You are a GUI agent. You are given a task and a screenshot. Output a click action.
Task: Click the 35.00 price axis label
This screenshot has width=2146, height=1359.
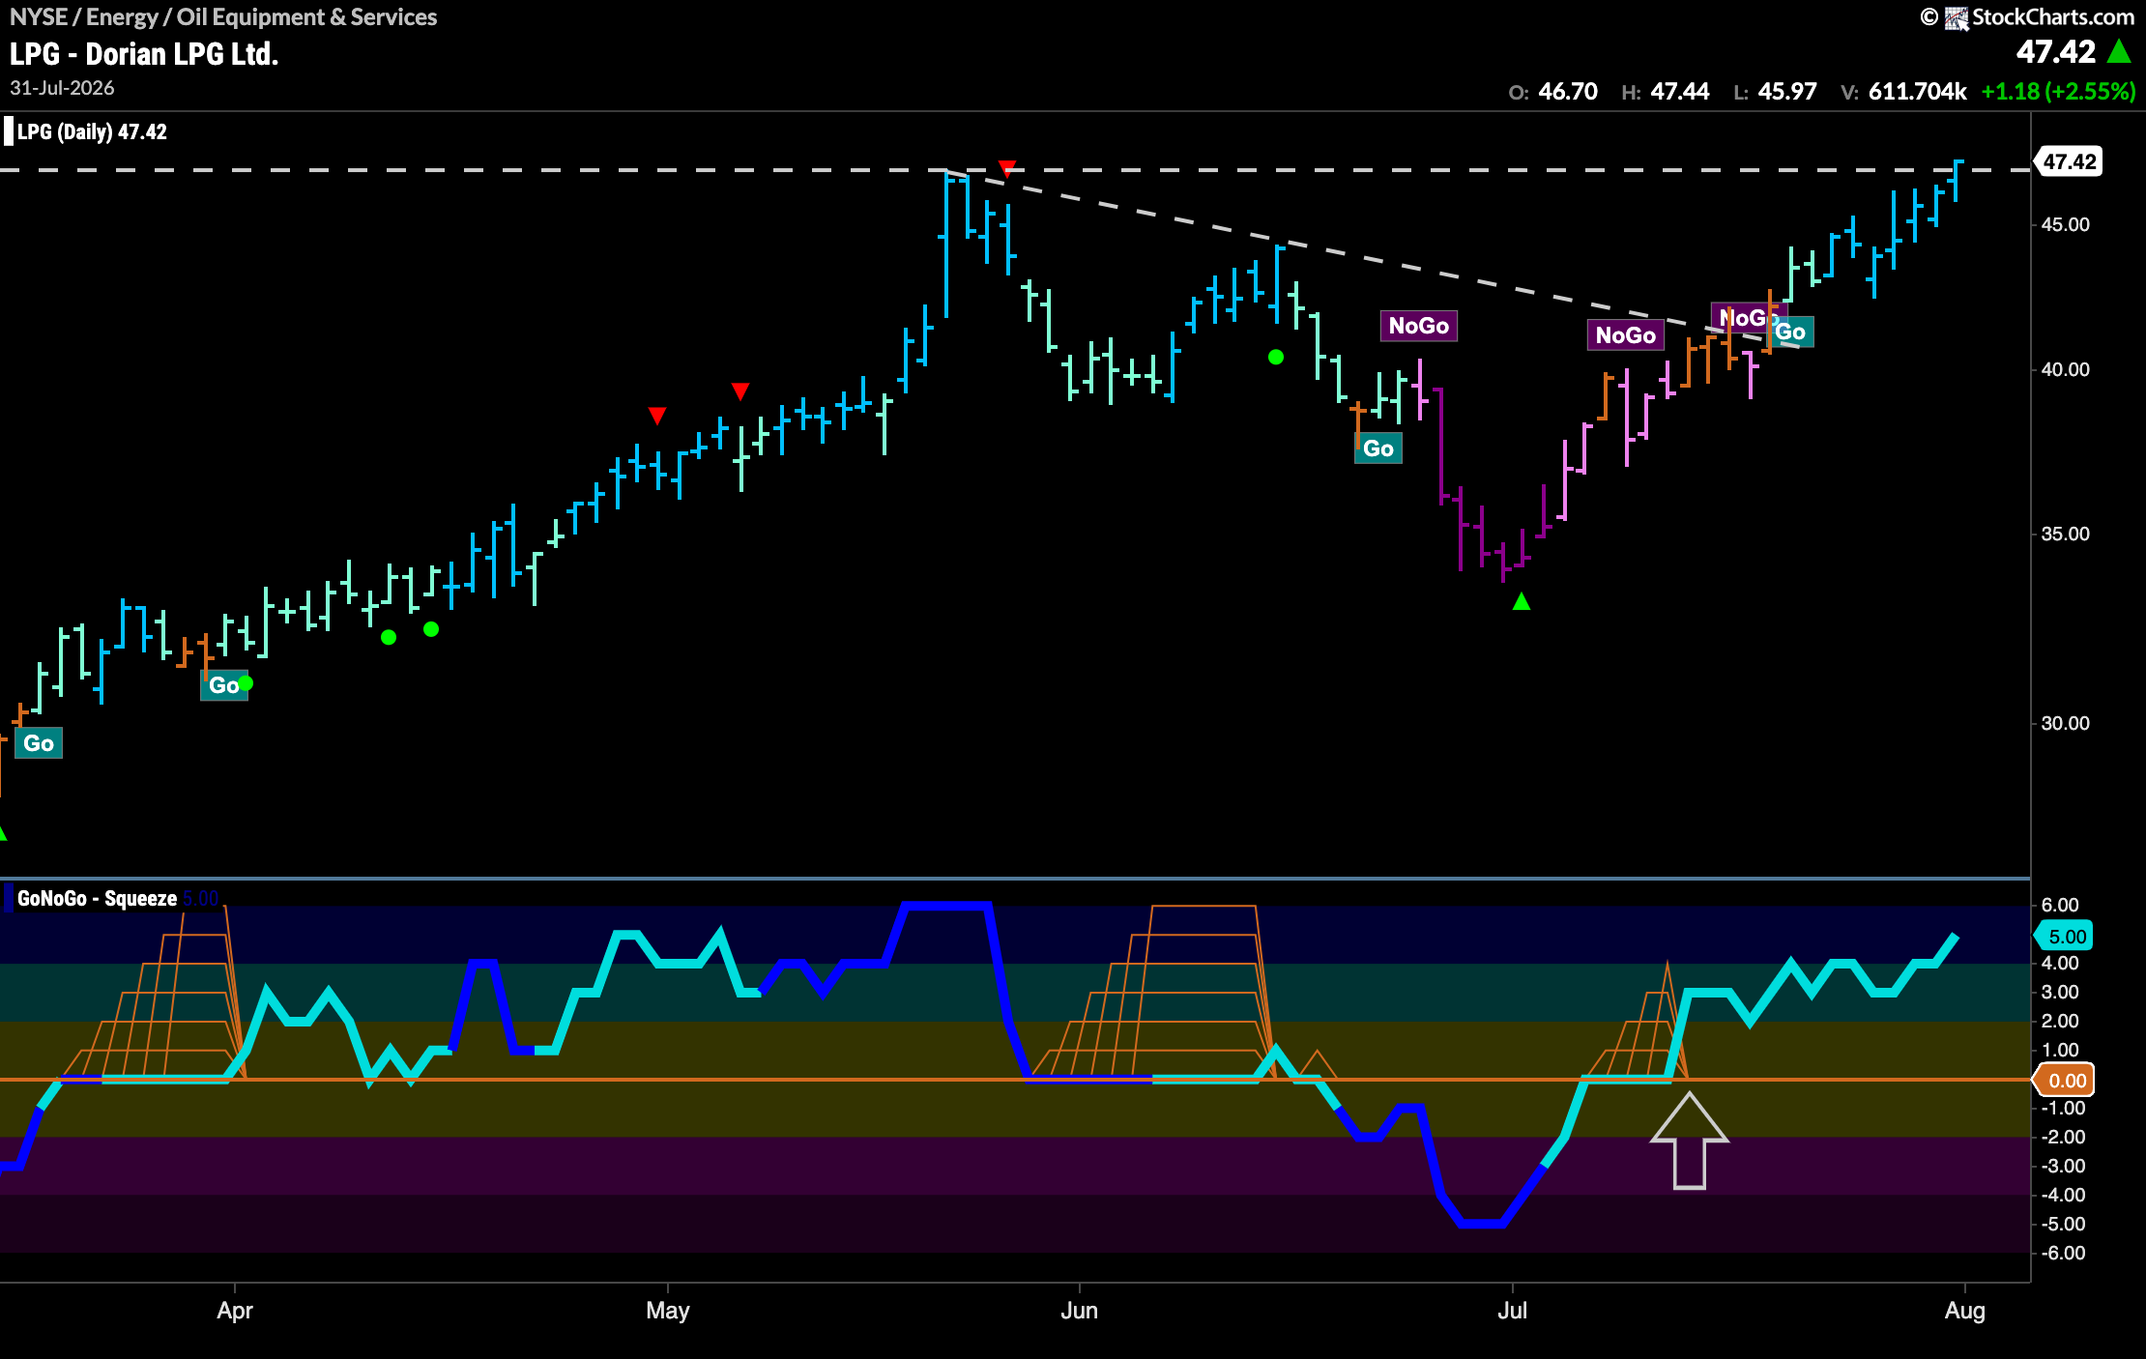click(x=2065, y=534)
